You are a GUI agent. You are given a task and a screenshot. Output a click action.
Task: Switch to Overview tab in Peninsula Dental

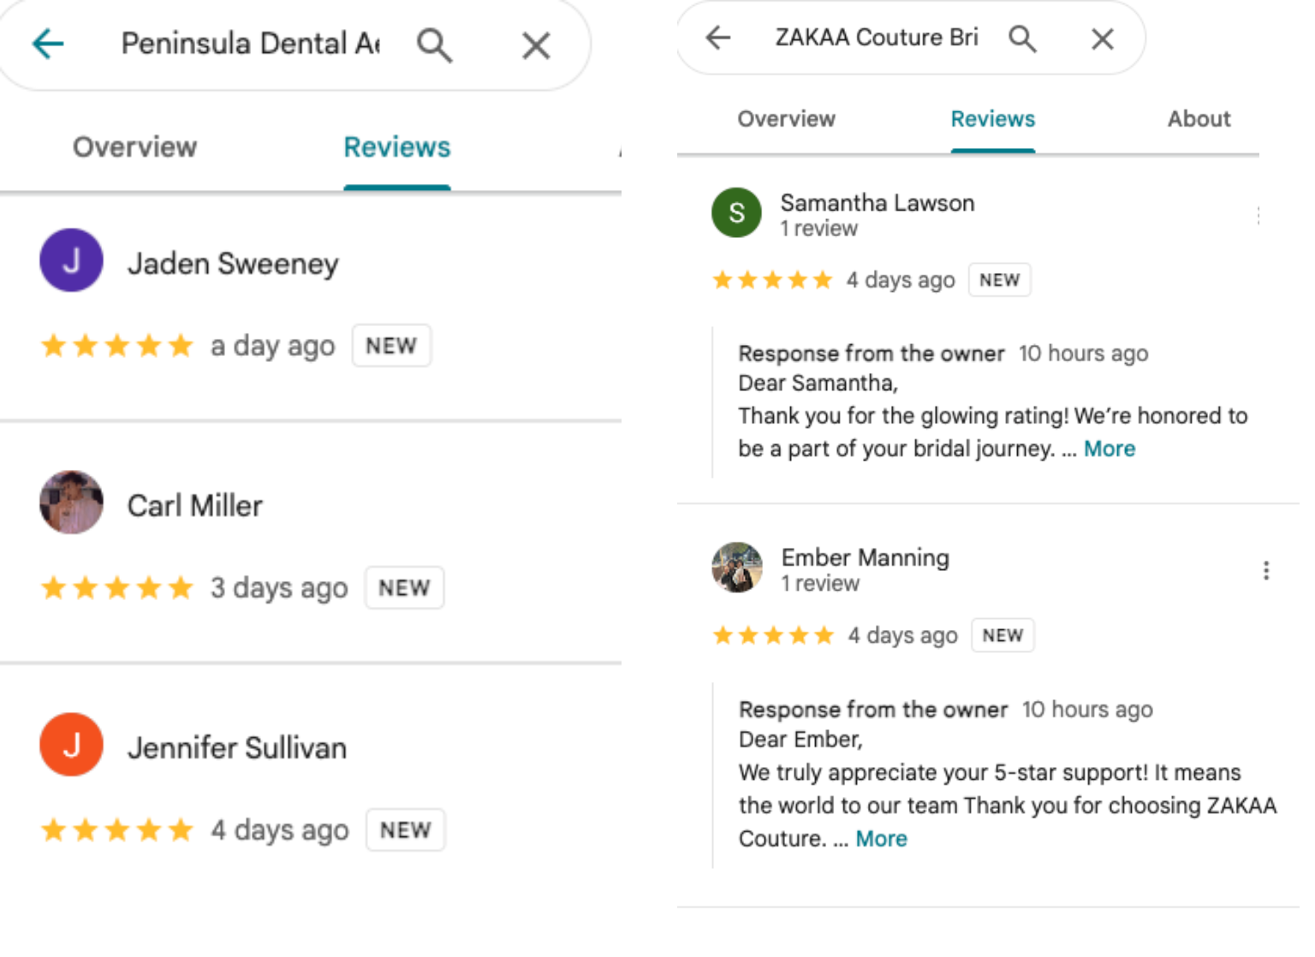[x=134, y=147]
